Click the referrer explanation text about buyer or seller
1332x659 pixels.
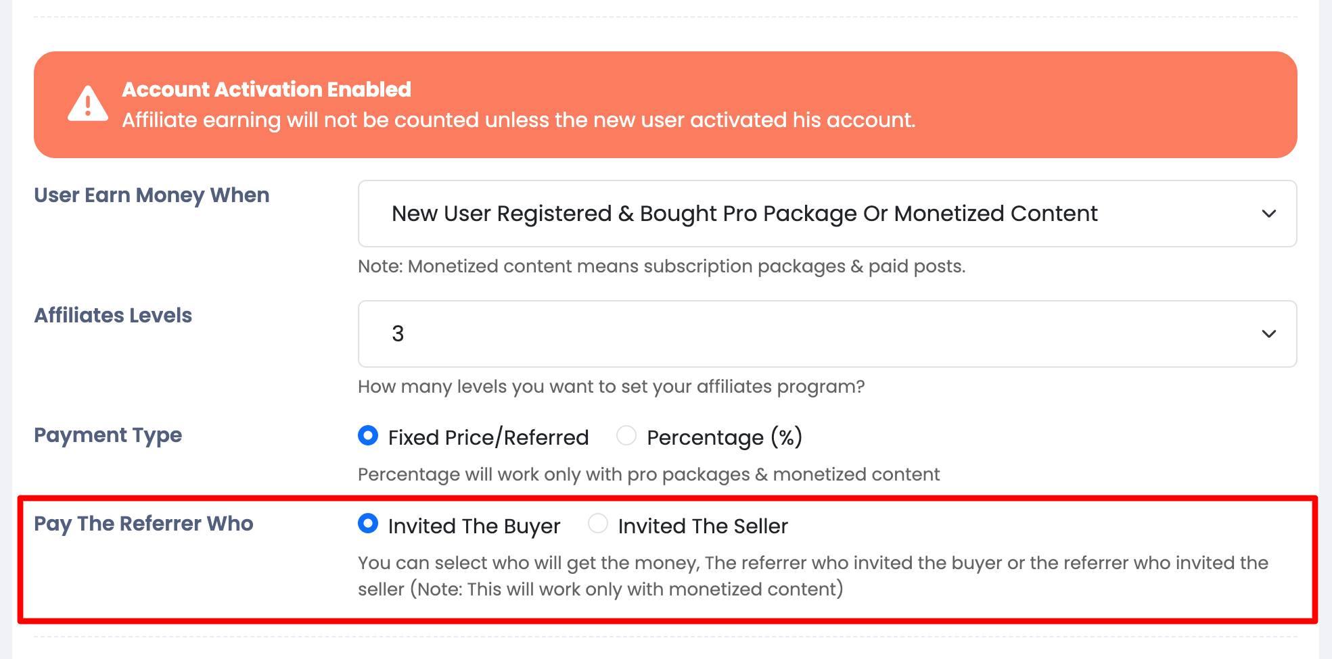coord(812,564)
